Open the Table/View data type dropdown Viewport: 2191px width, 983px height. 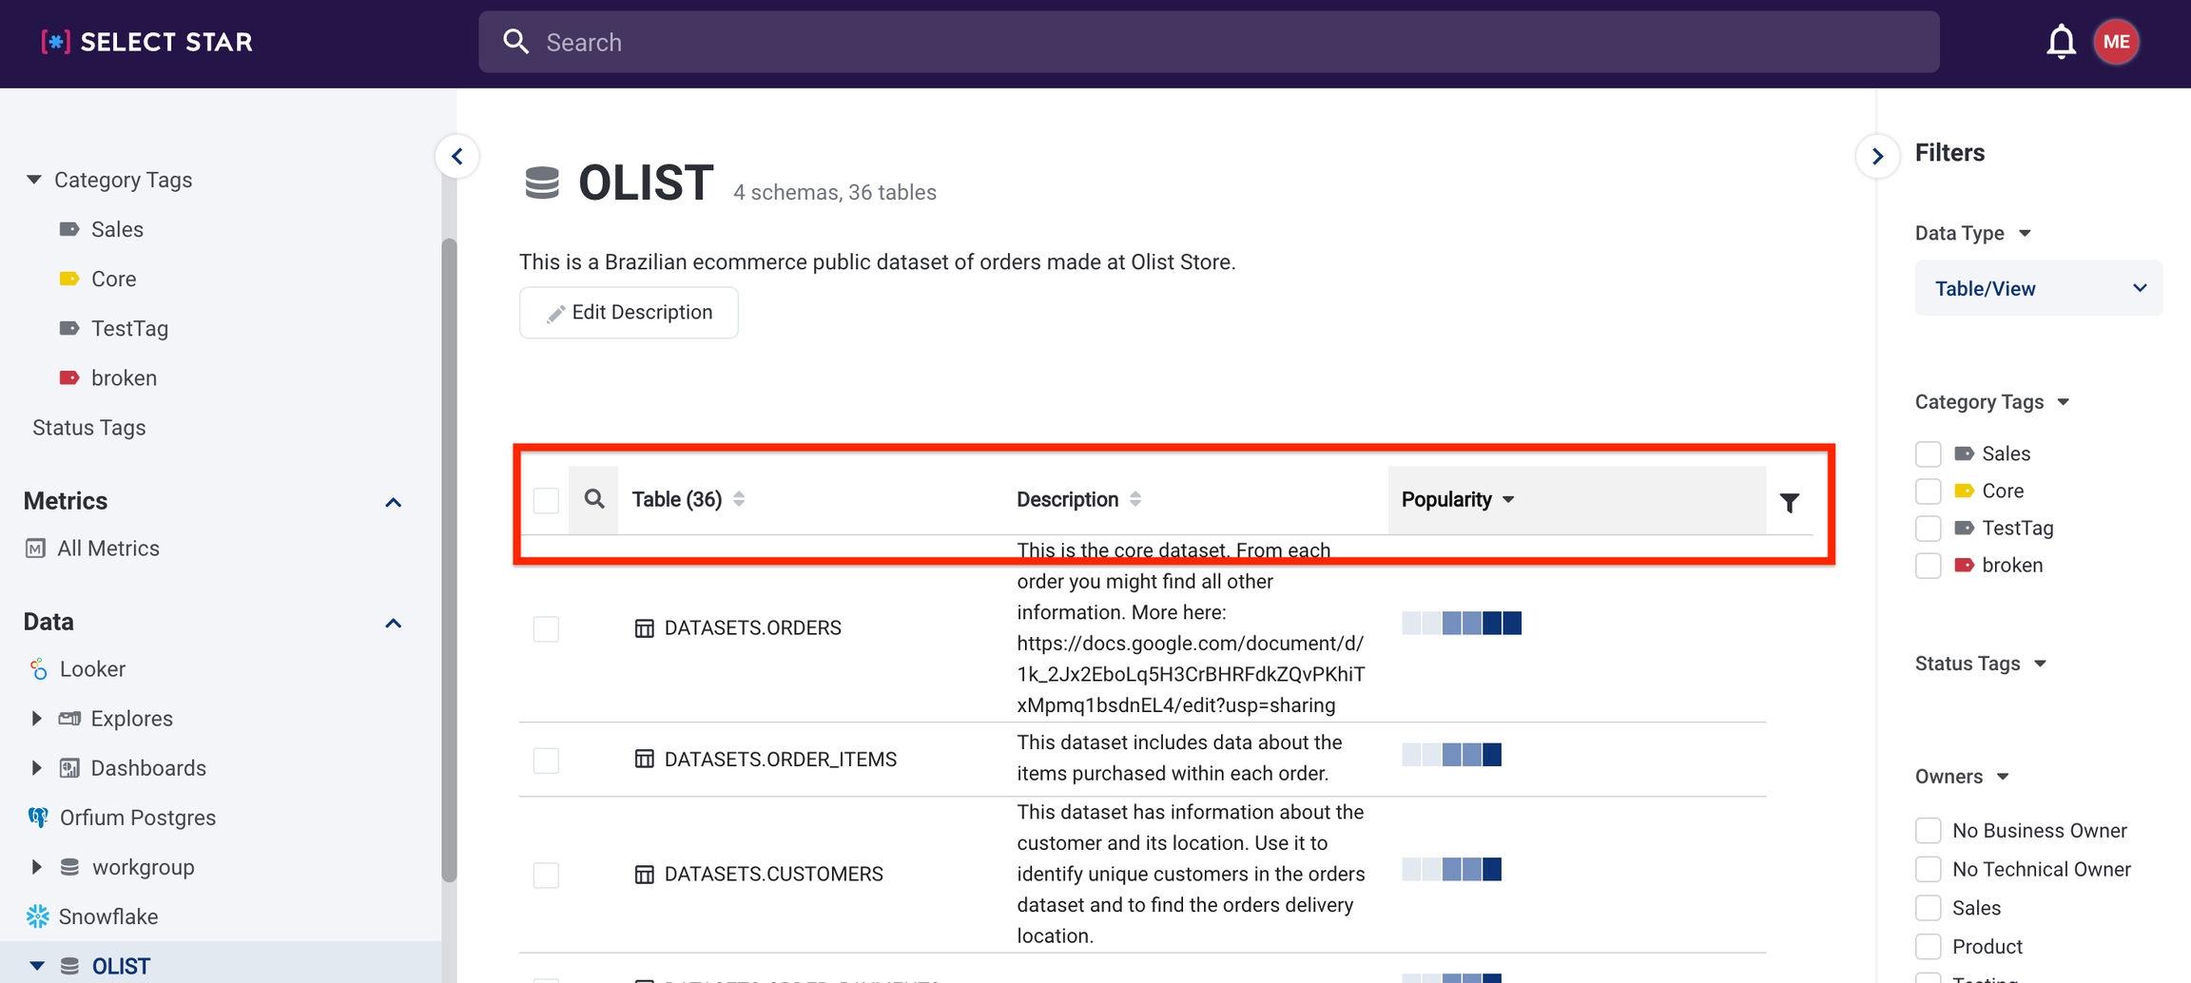tap(2038, 288)
